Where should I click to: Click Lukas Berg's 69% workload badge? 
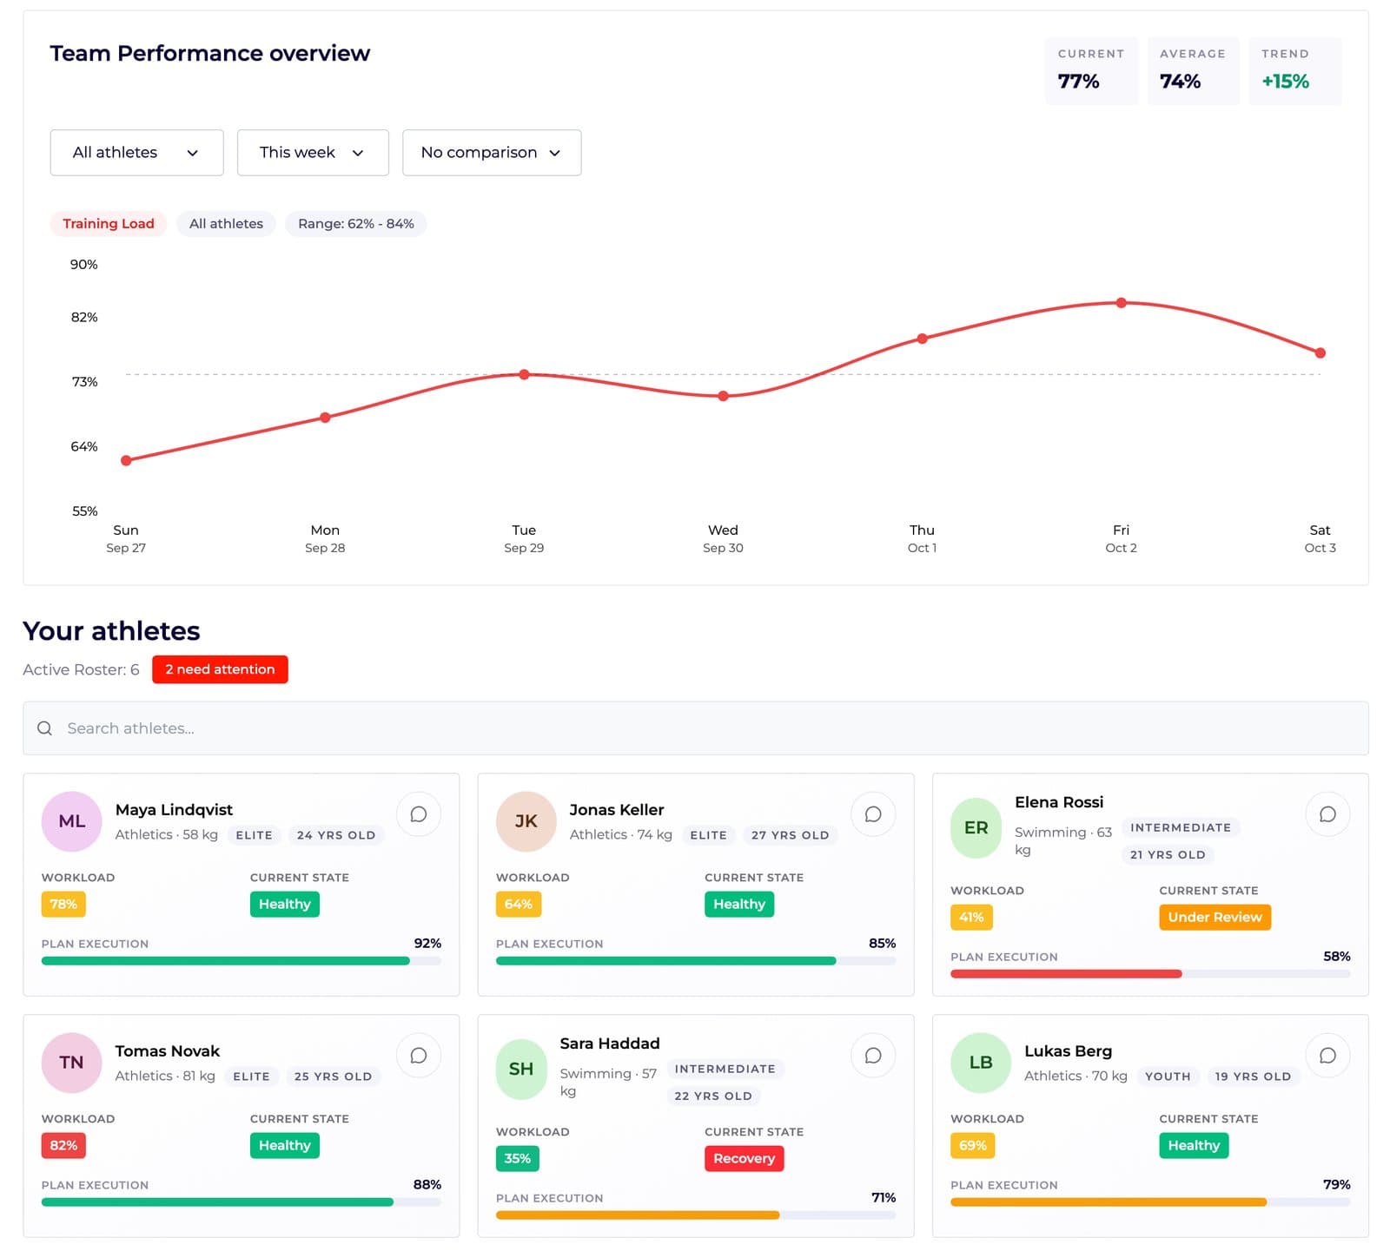pos(972,1146)
